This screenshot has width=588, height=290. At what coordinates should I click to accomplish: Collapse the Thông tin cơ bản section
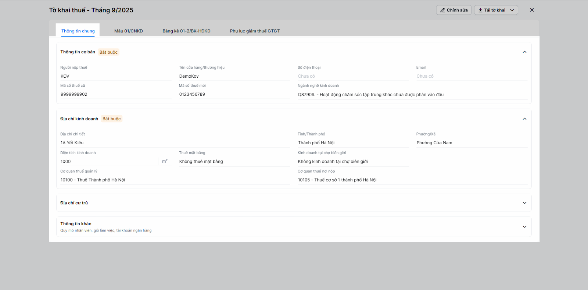coord(524,52)
